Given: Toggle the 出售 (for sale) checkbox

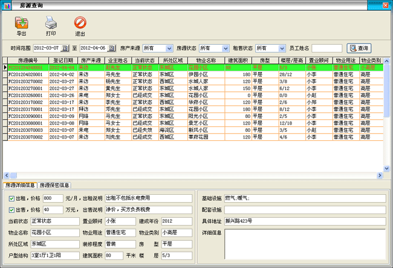Looking at the screenshot, I should [12, 209].
